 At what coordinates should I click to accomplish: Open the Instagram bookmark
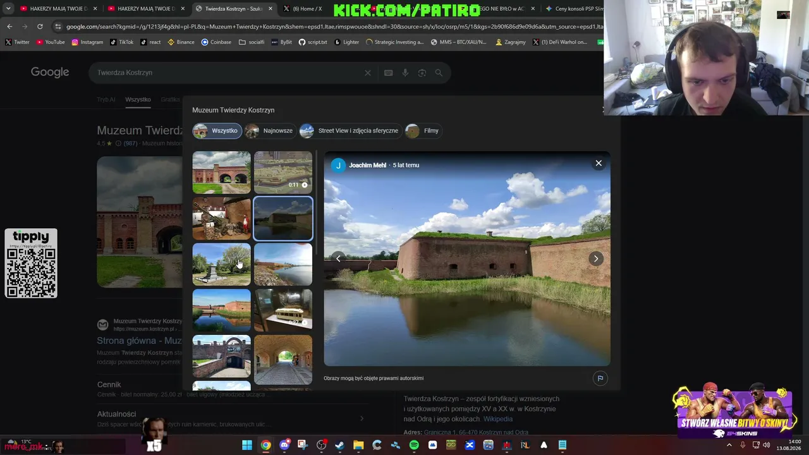click(x=87, y=42)
